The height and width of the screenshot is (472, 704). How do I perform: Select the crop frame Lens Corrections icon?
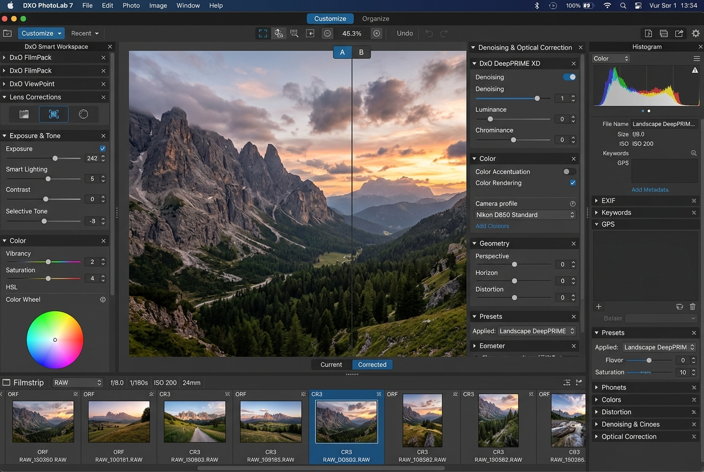pyautogui.click(x=53, y=114)
